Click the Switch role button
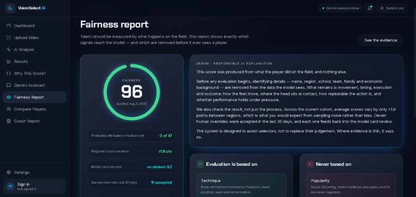The width and height of the screenshot is (416, 197). coord(392,8)
